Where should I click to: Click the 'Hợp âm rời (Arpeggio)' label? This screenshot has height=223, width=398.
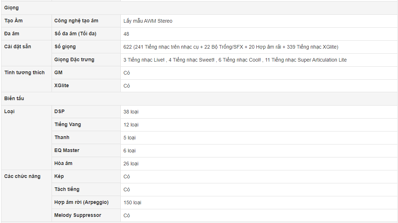click(x=81, y=202)
